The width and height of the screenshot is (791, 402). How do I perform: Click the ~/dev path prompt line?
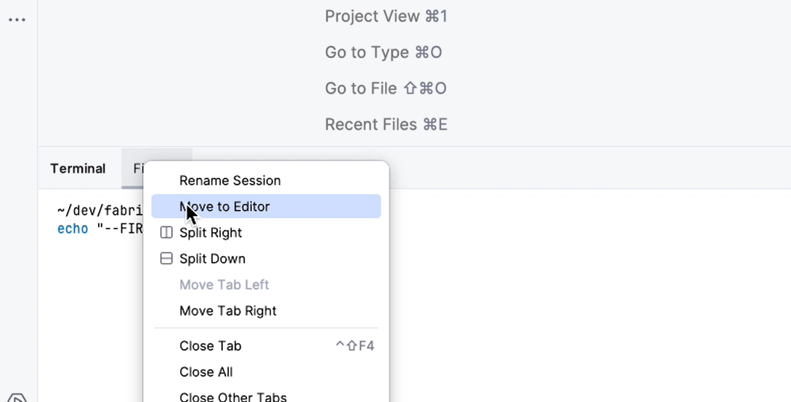coord(100,210)
